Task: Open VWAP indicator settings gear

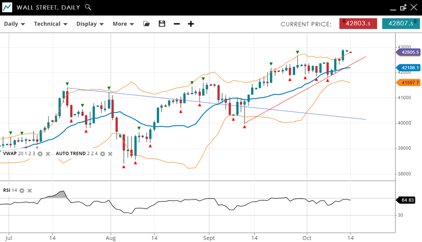Action: pos(40,154)
